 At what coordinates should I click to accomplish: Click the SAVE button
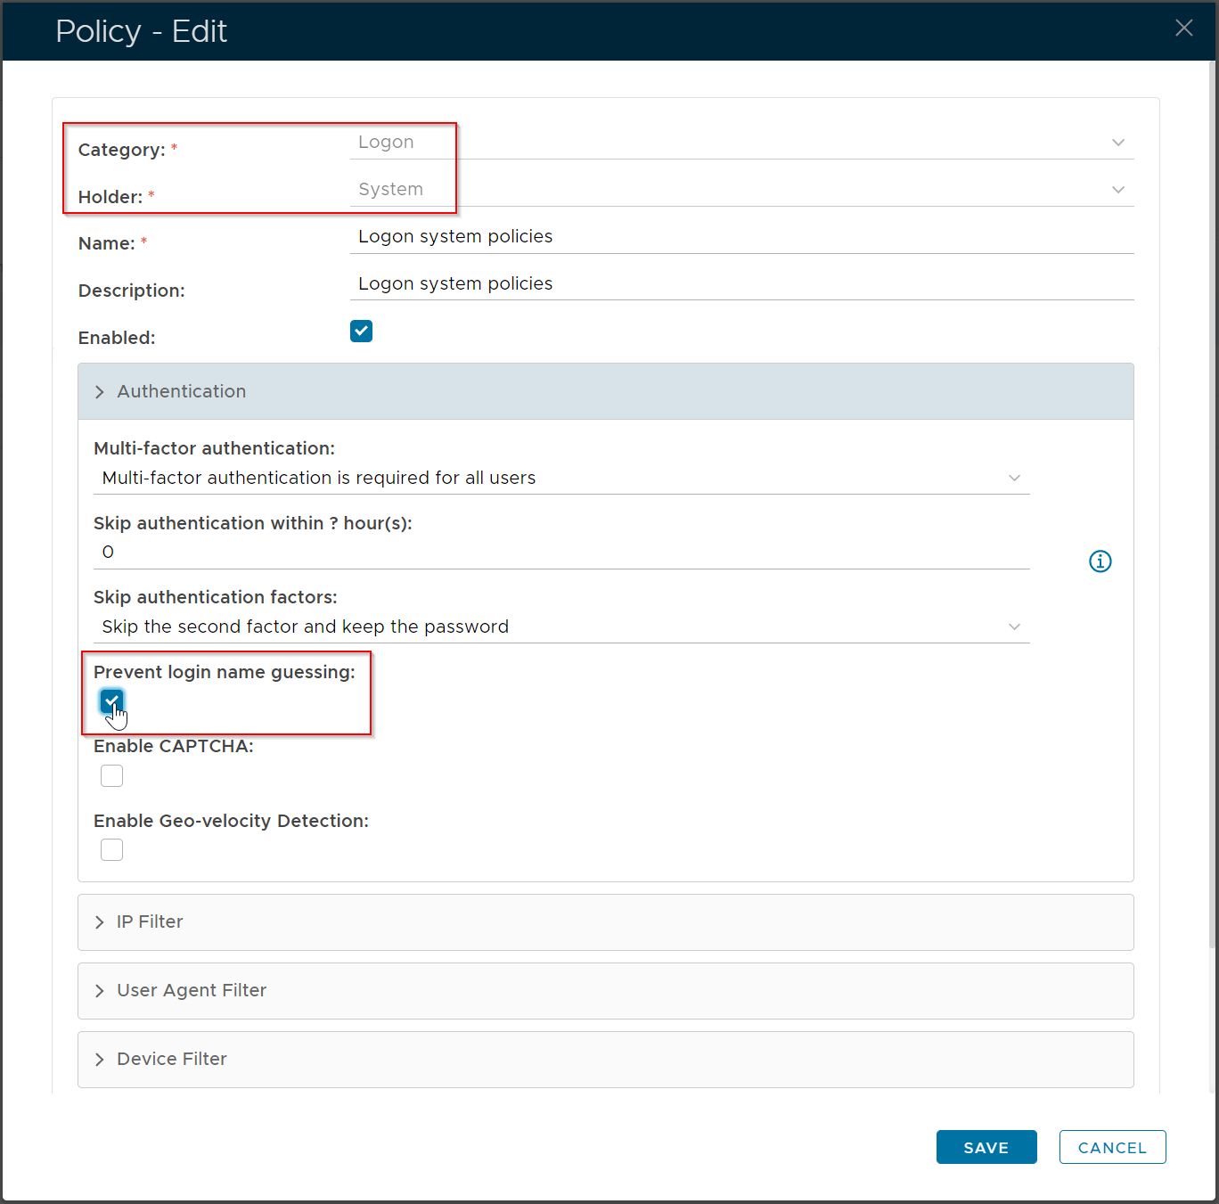tap(986, 1148)
